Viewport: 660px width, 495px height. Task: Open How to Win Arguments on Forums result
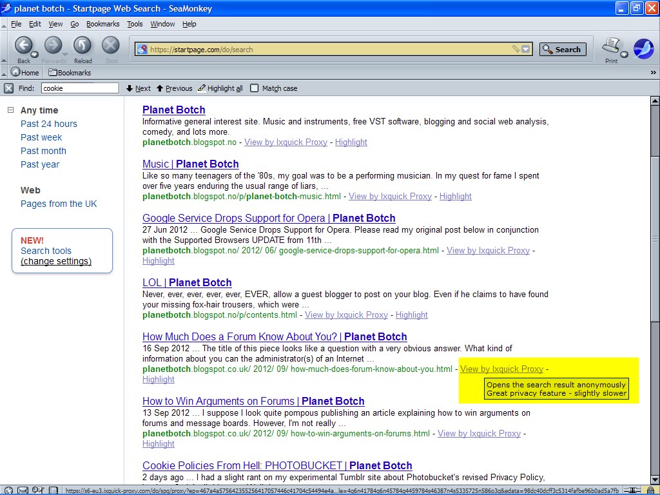coord(253,401)
